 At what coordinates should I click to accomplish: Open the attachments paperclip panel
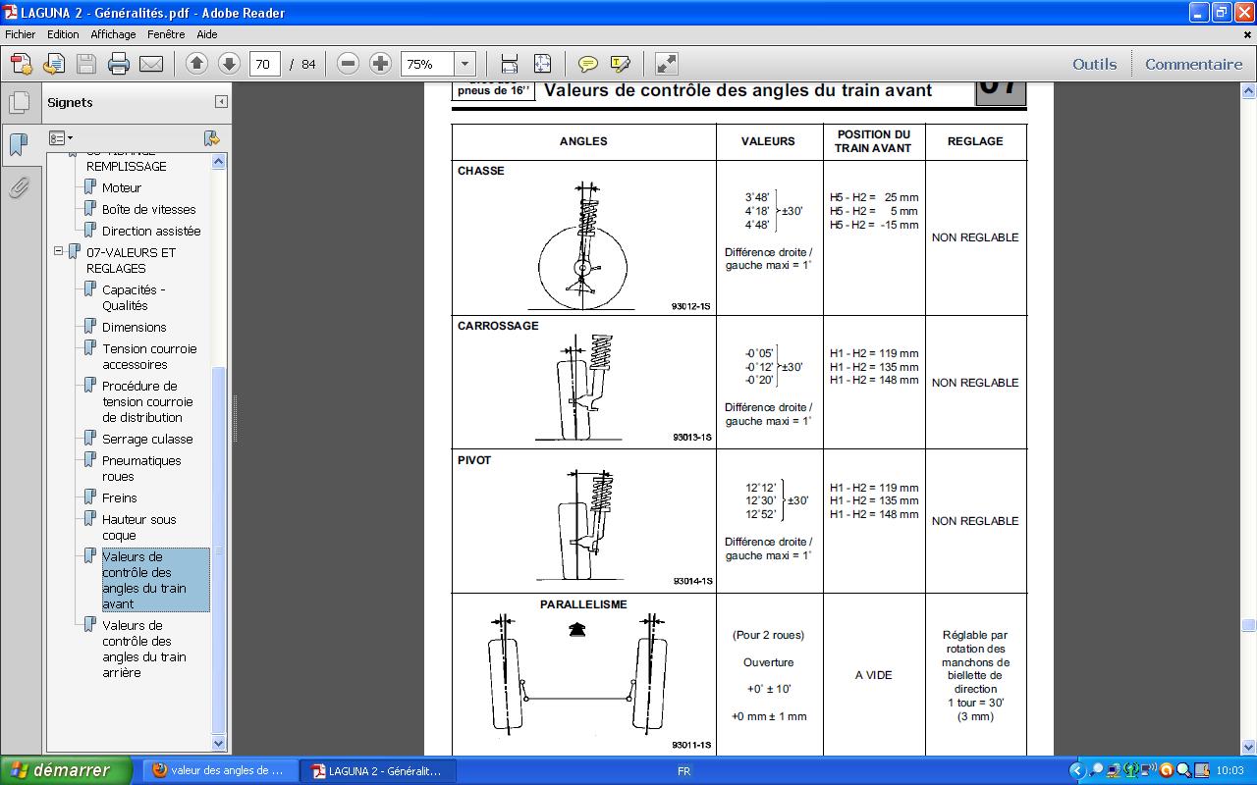pos(19,186)
